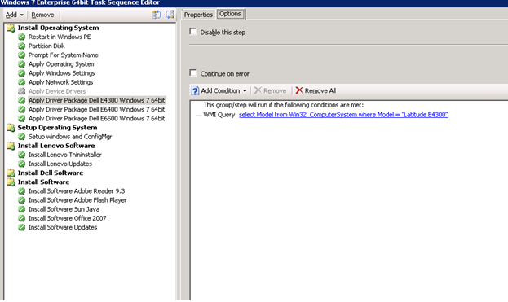
Task: Click the green check icon beside Partition Disk
Action: coord(22,46)
